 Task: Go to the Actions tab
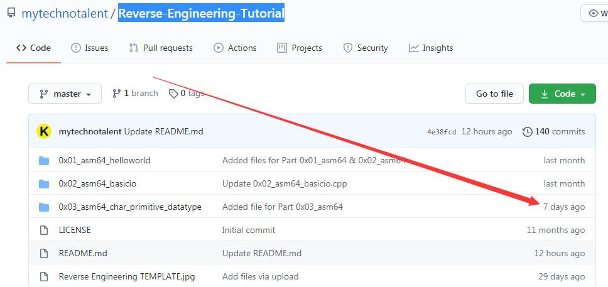click(x=235, y=48)
